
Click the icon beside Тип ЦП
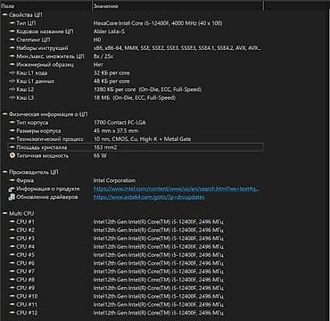coord(12,23)
